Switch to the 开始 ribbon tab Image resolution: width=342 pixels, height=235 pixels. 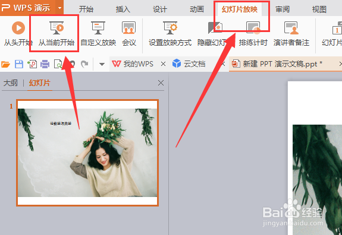click(86, 9)
